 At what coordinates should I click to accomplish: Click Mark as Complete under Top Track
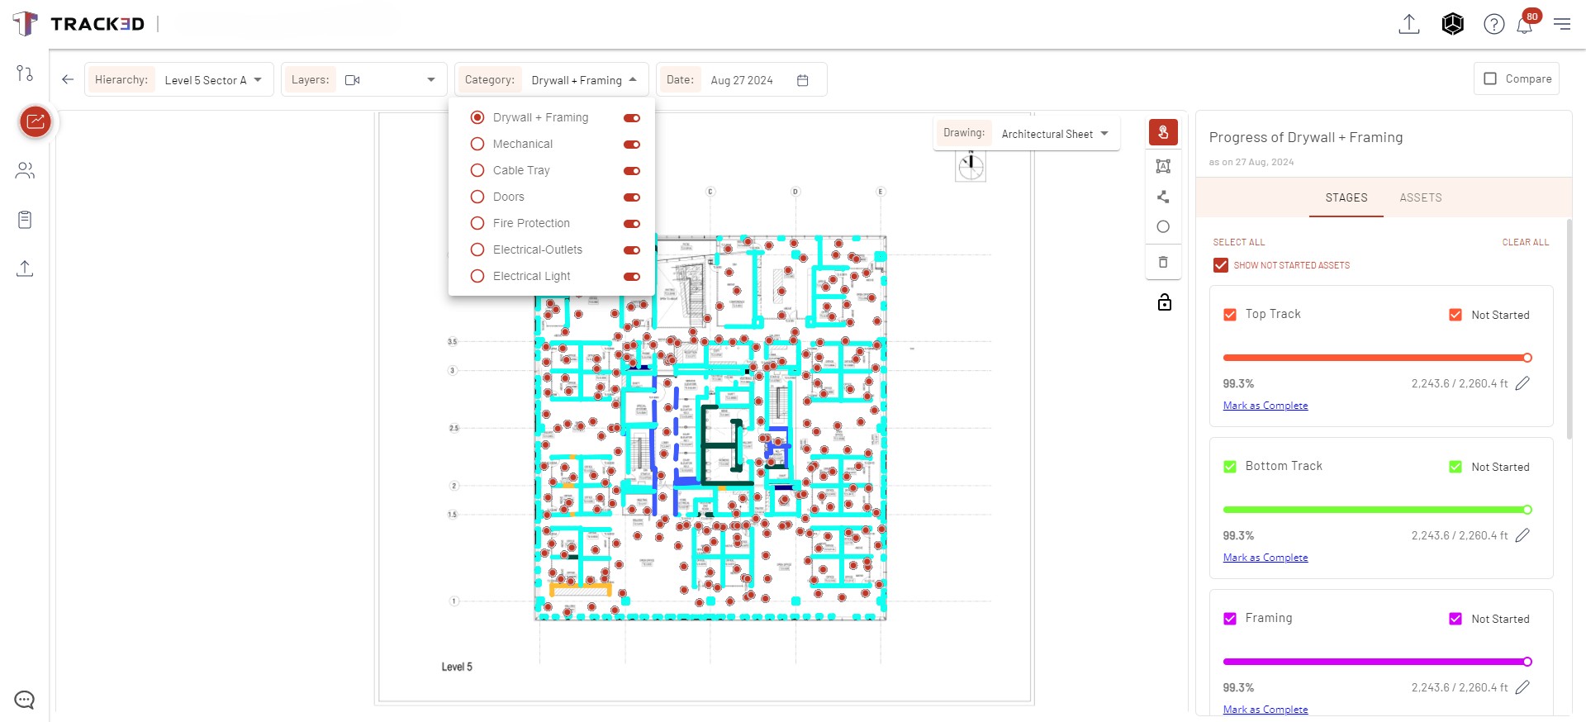1265,406
